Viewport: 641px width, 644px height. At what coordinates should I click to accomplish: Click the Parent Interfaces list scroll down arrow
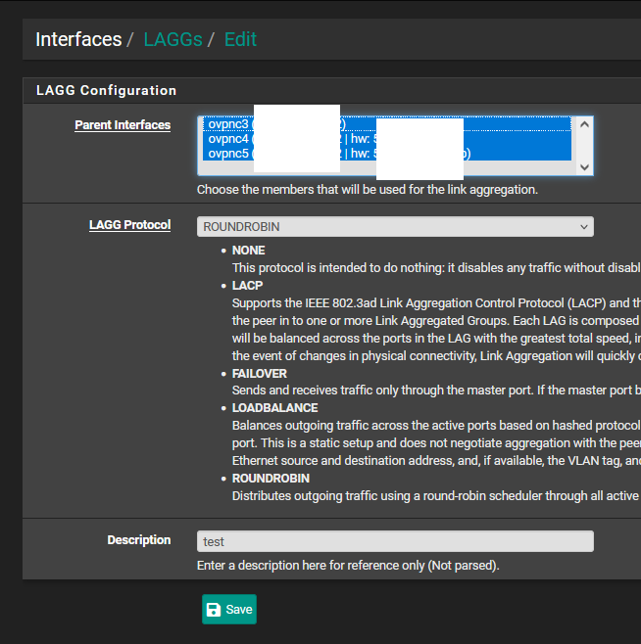(585, 166)
